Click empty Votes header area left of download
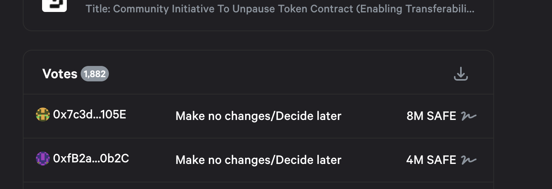Viewport: 552px width, 189px height. (270, 74)
